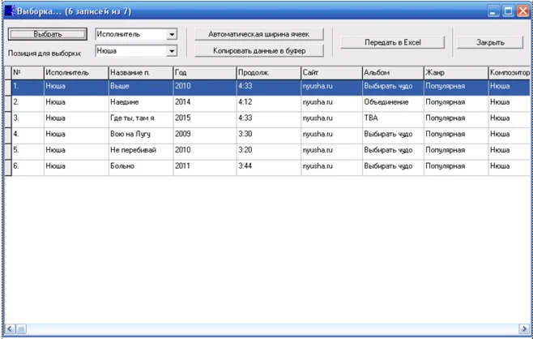Click the Выбрать button
The height and width of the screenshot is (339, 533).
[47, 35]
